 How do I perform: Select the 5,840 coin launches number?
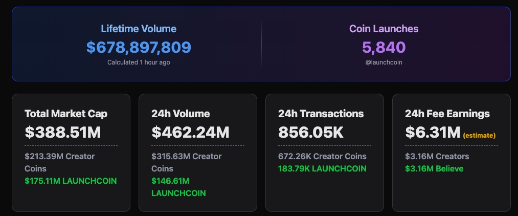[x=384, y=47]
